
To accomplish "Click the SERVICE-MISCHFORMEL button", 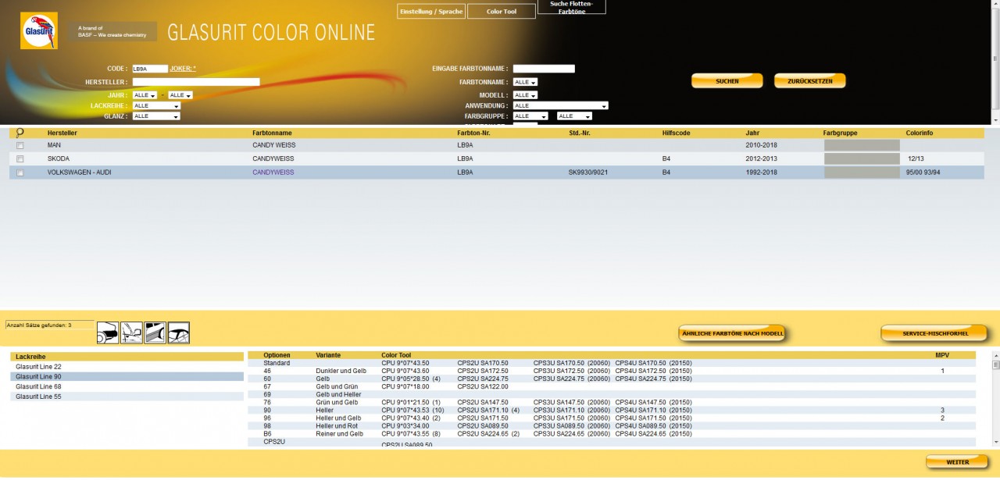I will pyautogui.click(x=935, y=334).
